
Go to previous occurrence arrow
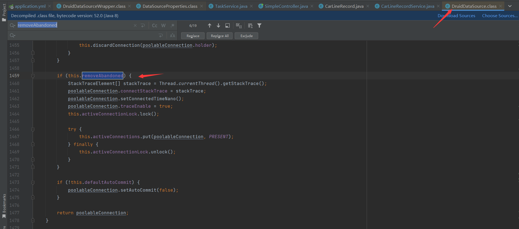[210, 25]
